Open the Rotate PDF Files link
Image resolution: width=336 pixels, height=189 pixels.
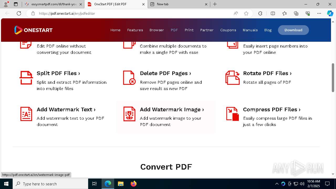(x=267, y=73)
